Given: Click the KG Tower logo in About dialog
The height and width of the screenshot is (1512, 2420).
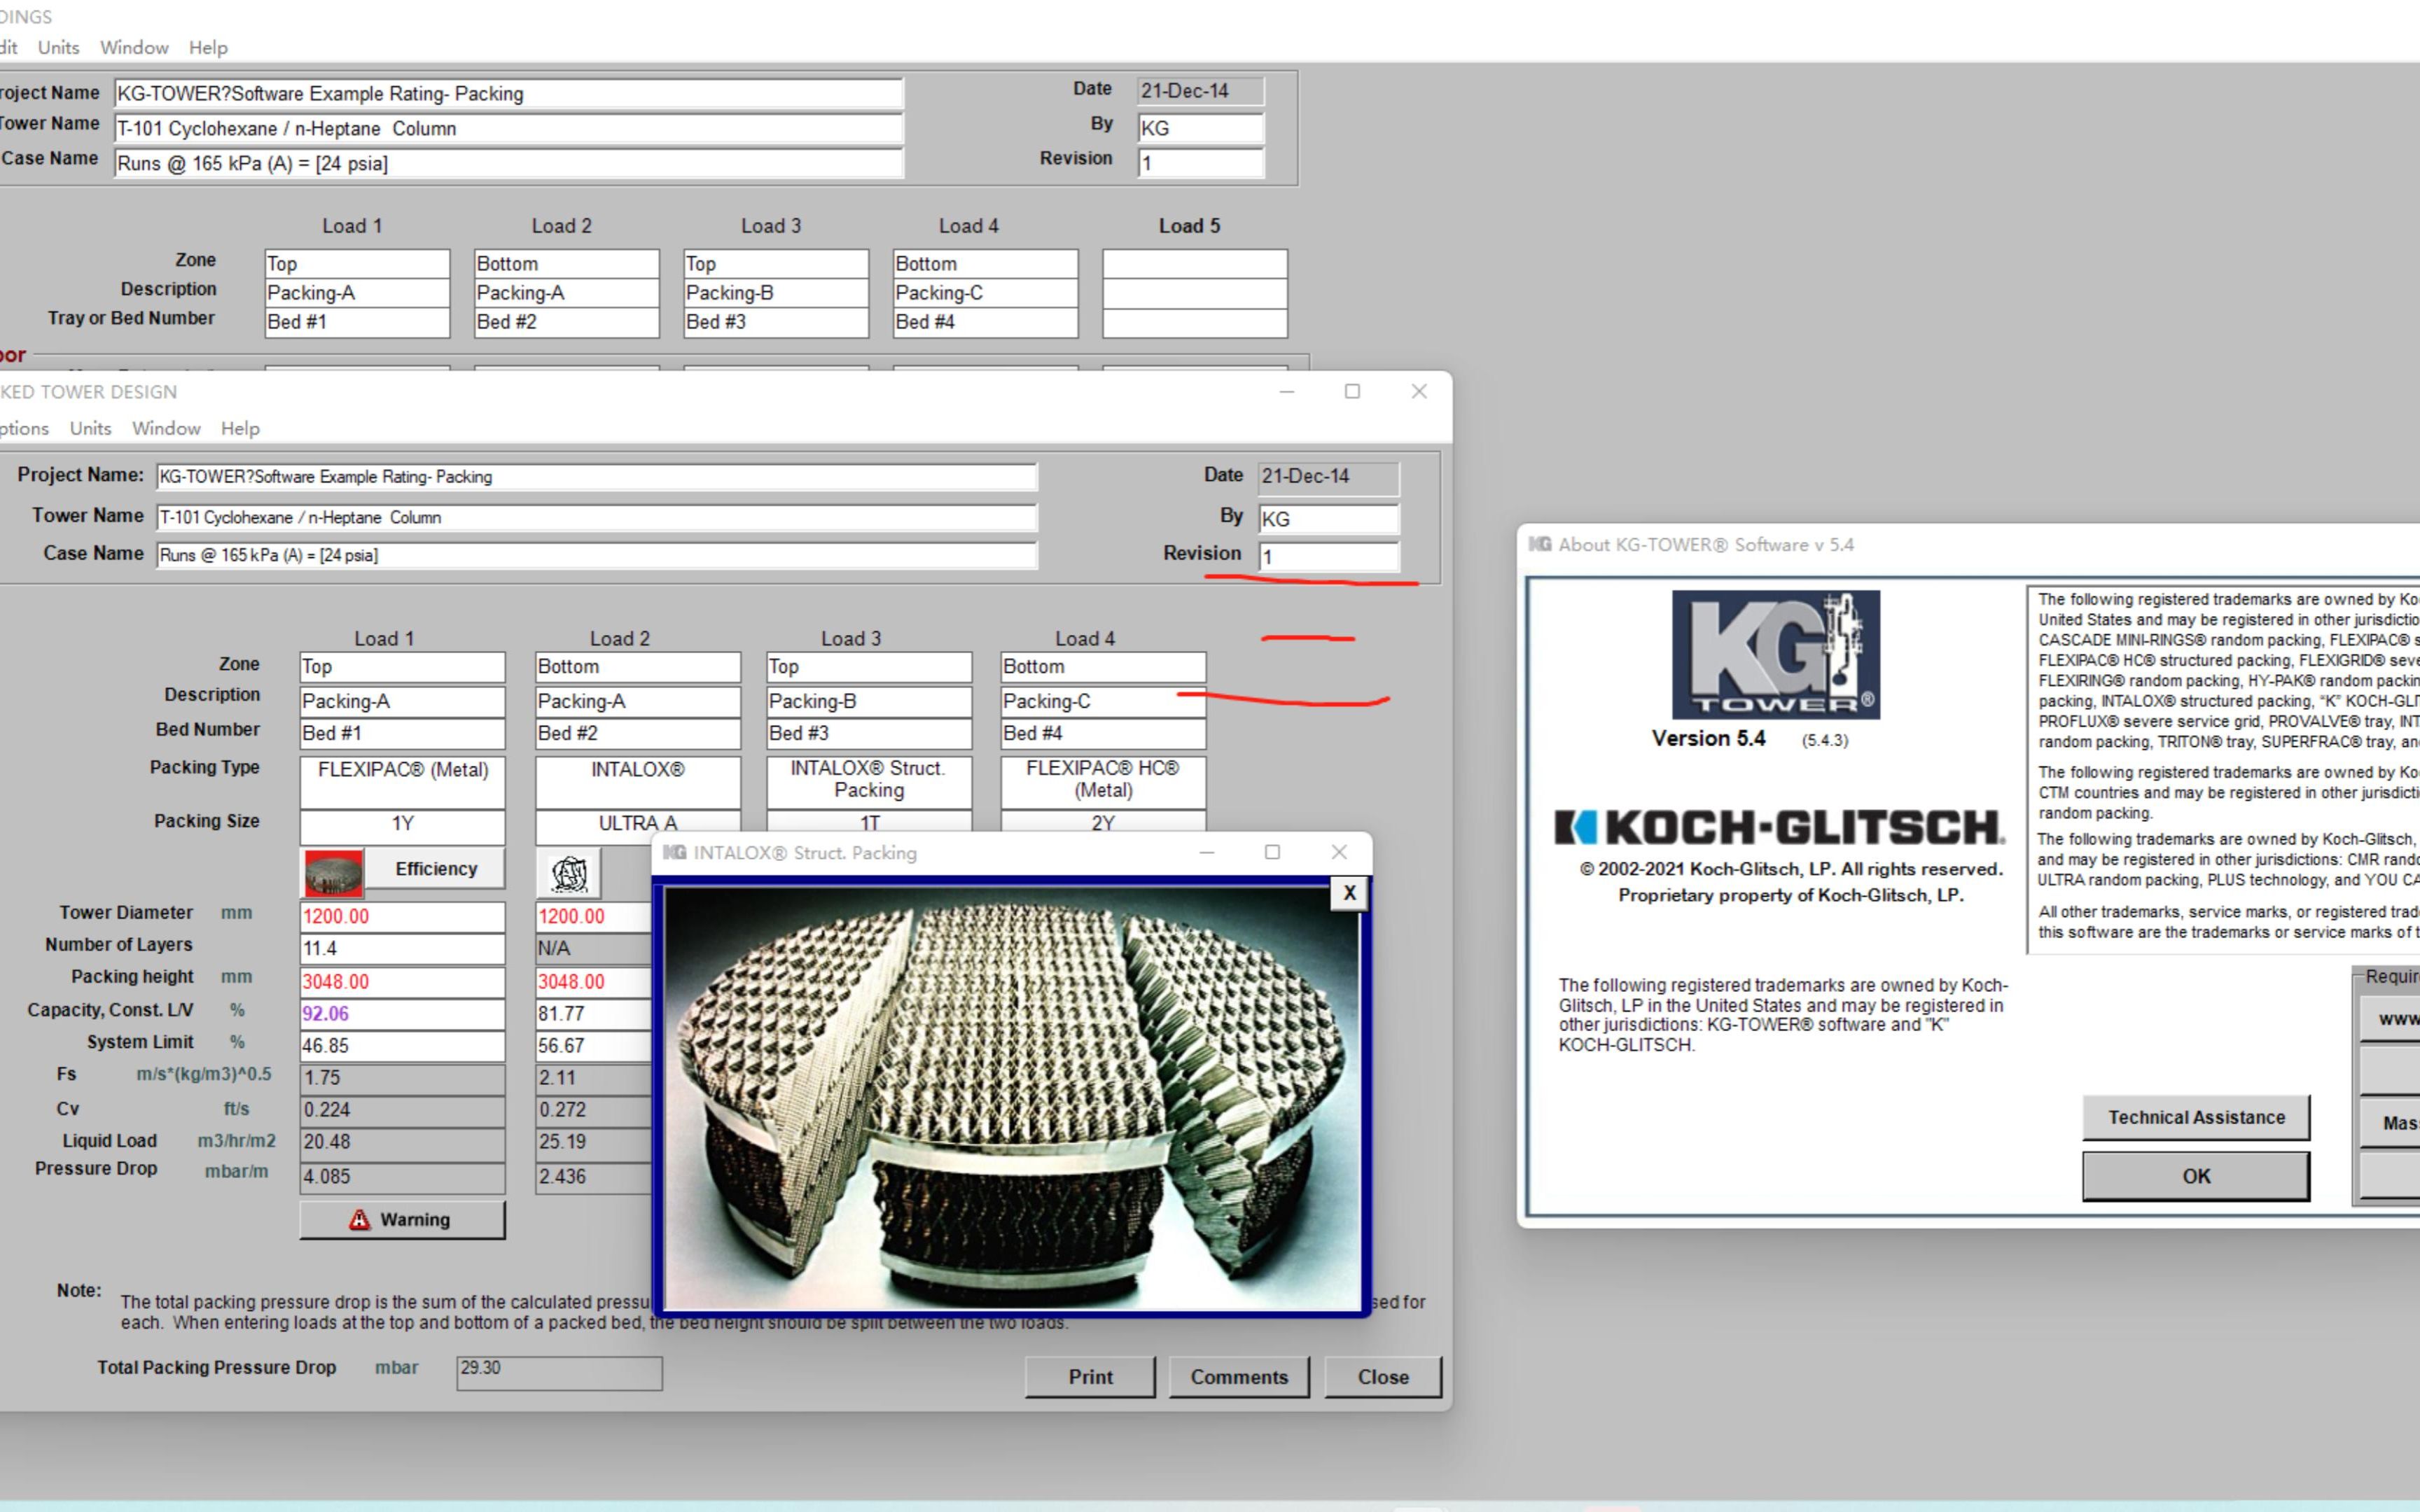Looking at the screenshot, I should click(1776, 654).
